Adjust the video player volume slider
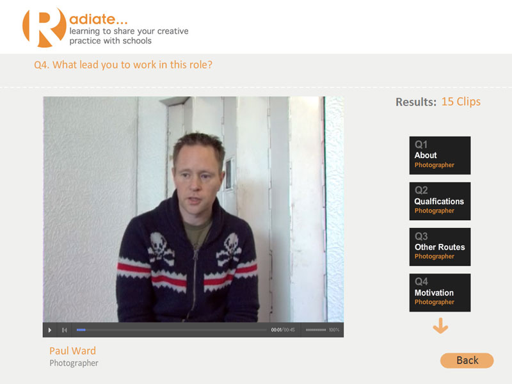 316,330
